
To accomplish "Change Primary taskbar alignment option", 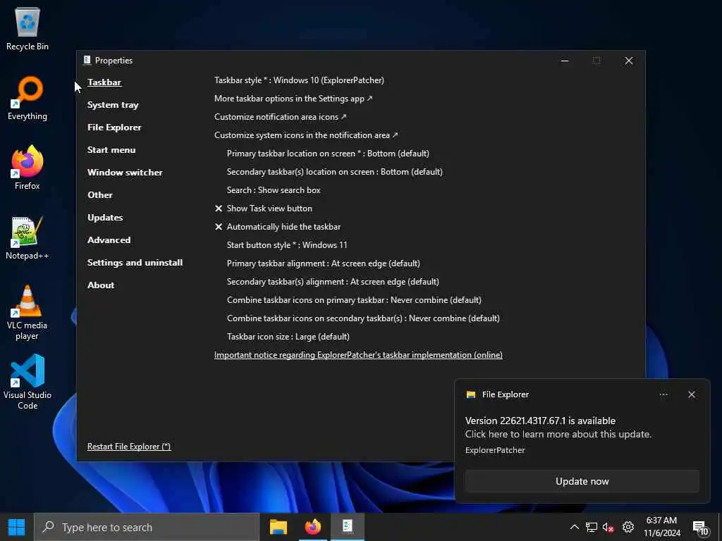I will [x=323, y=263].
